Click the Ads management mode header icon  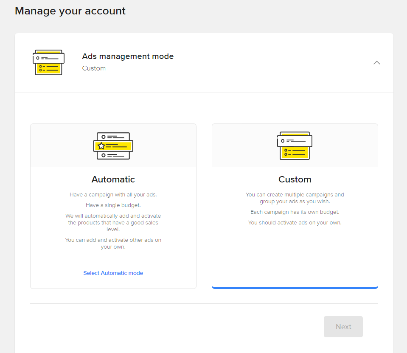point(48,62)
